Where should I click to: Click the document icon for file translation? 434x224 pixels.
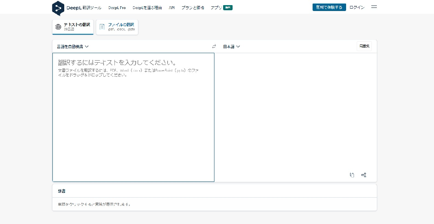pos(102,27)
